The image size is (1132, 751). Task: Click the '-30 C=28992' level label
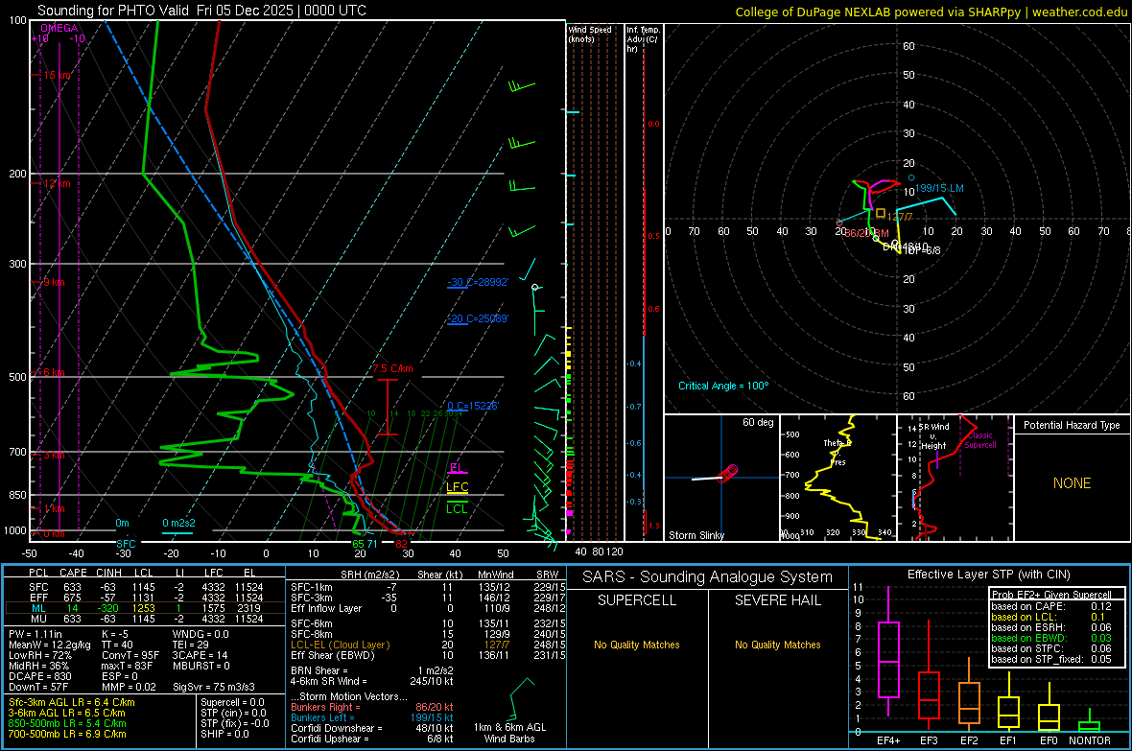coord(478,282)
